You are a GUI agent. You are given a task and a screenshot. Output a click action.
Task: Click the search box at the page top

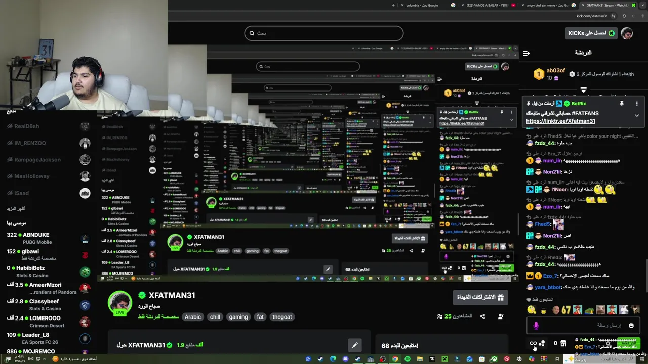pyautogui.click(x=324, y=33)
